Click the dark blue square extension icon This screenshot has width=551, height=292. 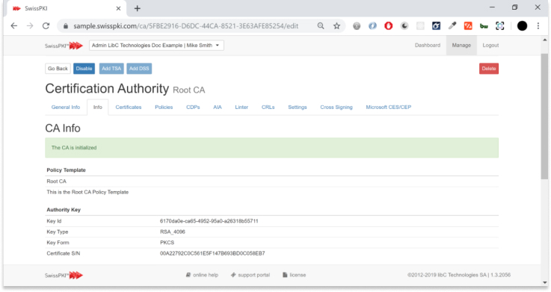(436, 26)
